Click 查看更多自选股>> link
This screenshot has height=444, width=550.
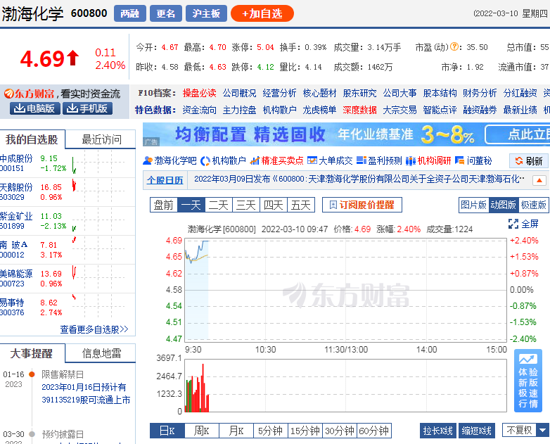tap(94, 329)
